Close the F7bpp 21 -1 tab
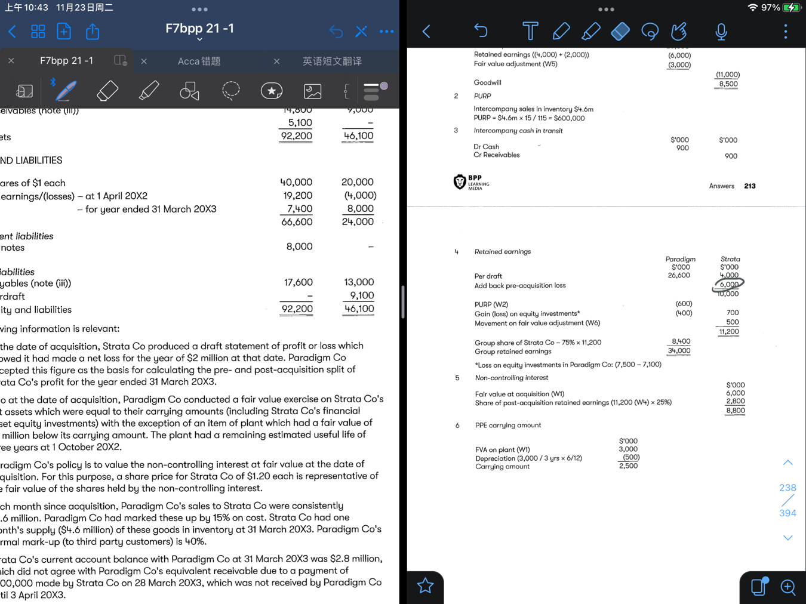Viewport: 806px width, 604px height. [x=11, y=61]
